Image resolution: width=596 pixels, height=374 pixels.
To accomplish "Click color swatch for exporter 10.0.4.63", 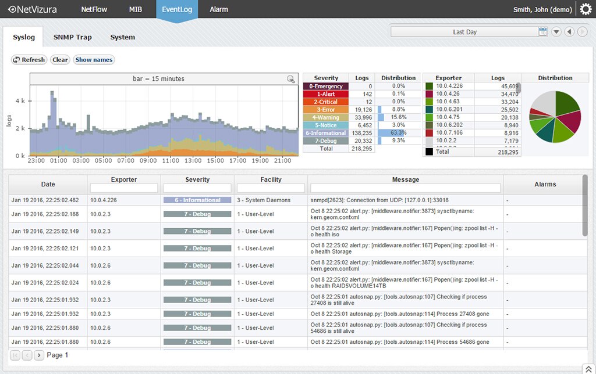I will click(429, 102).
